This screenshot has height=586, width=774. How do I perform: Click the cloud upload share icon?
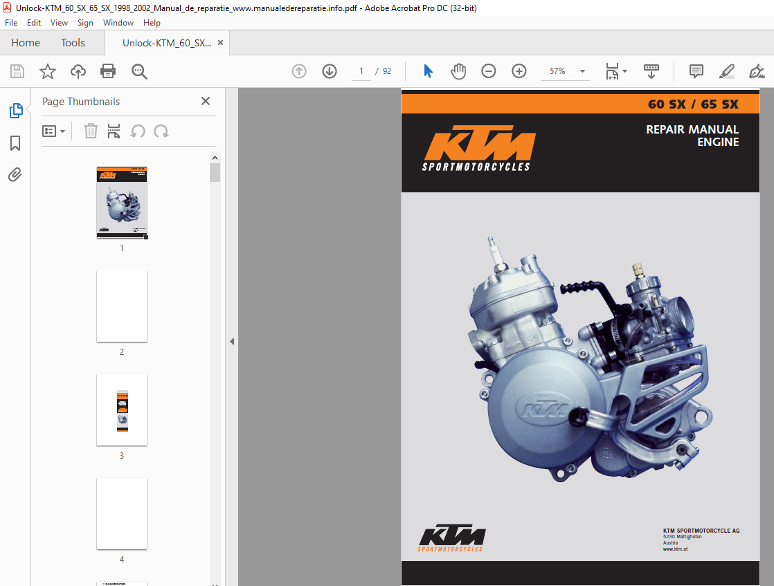78,71
